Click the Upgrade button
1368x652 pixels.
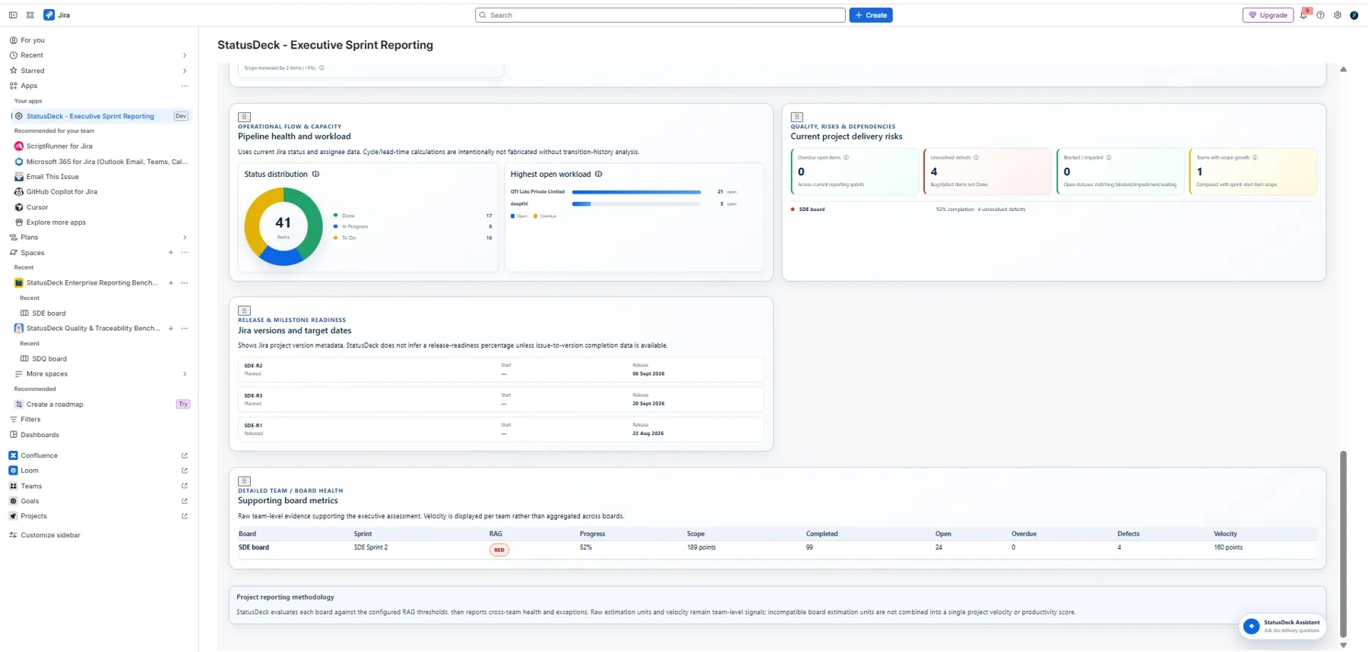(1268, 15)
